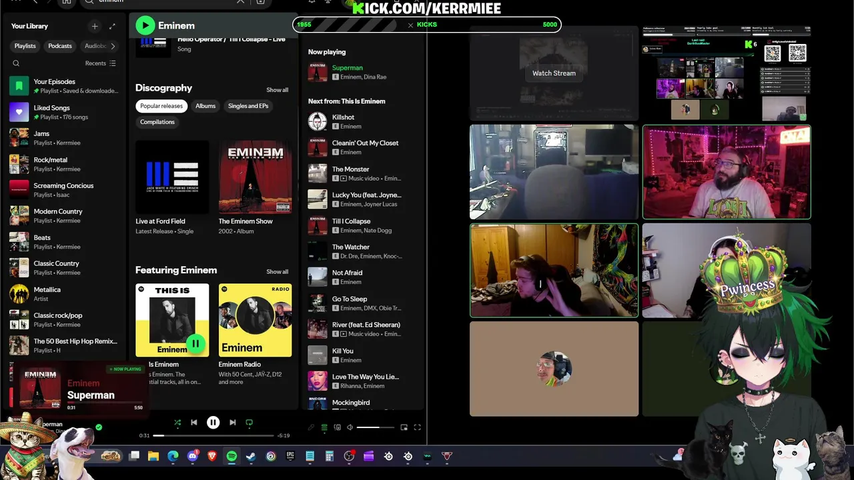Image resolution: width=854 pixels, height=480 pixels.
Task: Open the Live at Ford Field cover
Action: 172,177
